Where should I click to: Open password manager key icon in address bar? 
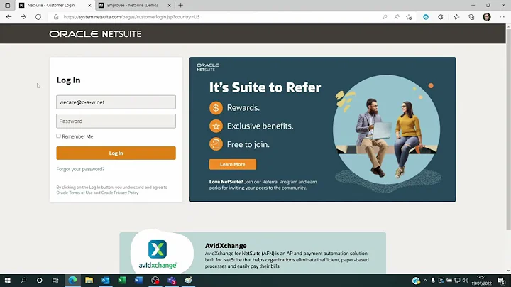(x=385, y=17)
